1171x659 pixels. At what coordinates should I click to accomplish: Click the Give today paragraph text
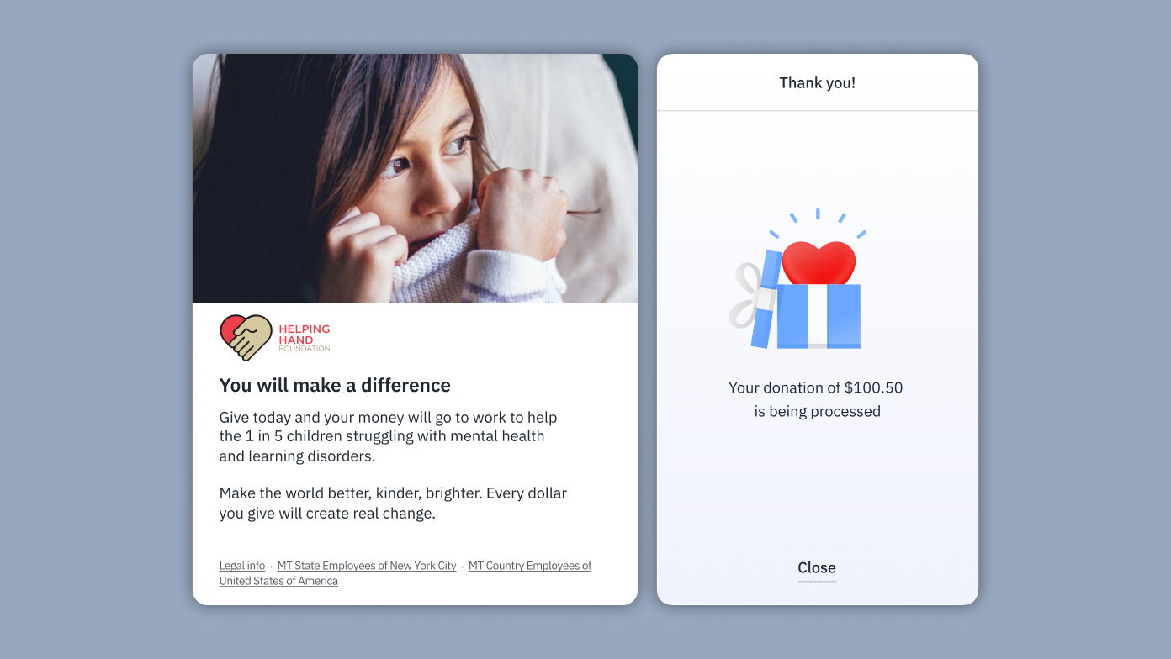point(389,436)
